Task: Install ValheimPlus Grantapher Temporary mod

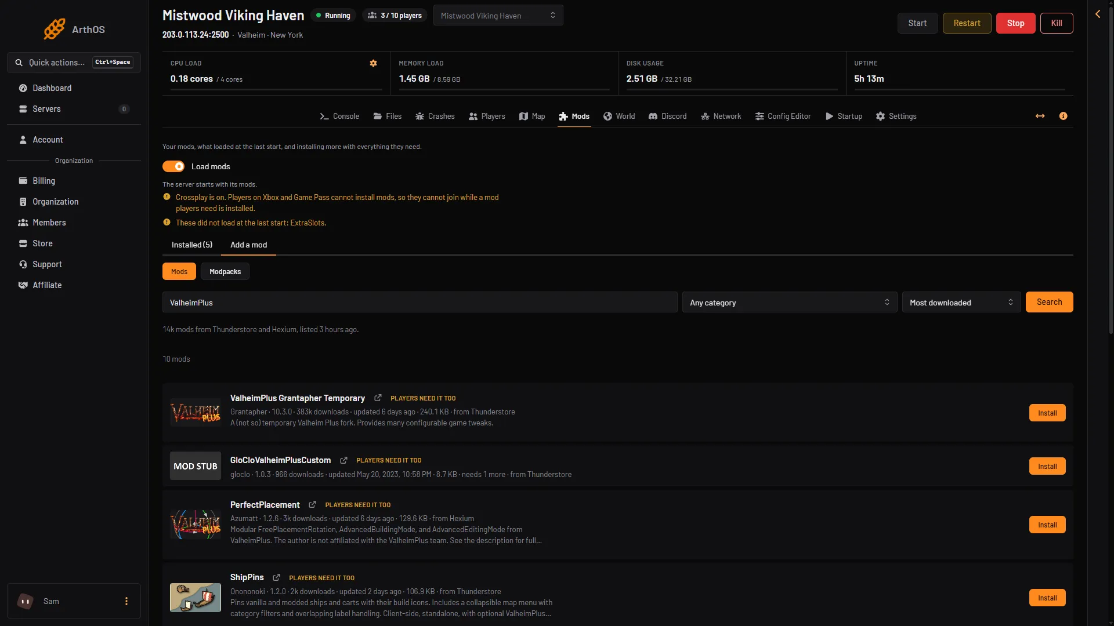Action: pyautogui.click(x=1047, y=413)
